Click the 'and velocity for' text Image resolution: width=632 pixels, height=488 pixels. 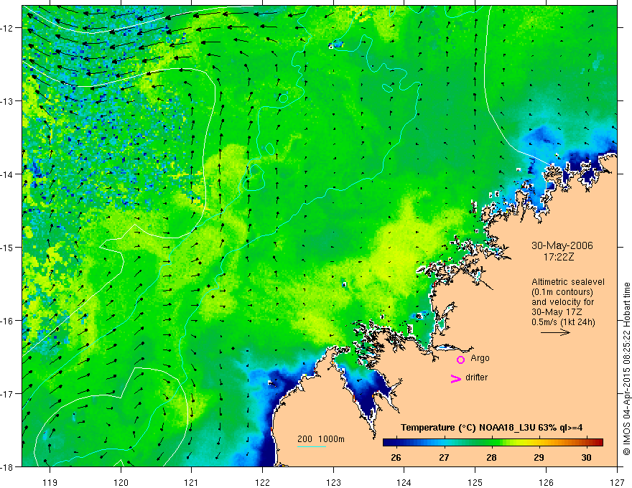562,302
